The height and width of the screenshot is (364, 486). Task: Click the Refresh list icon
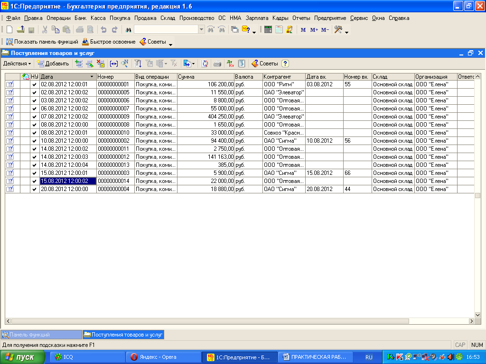[x=205, y=64]
